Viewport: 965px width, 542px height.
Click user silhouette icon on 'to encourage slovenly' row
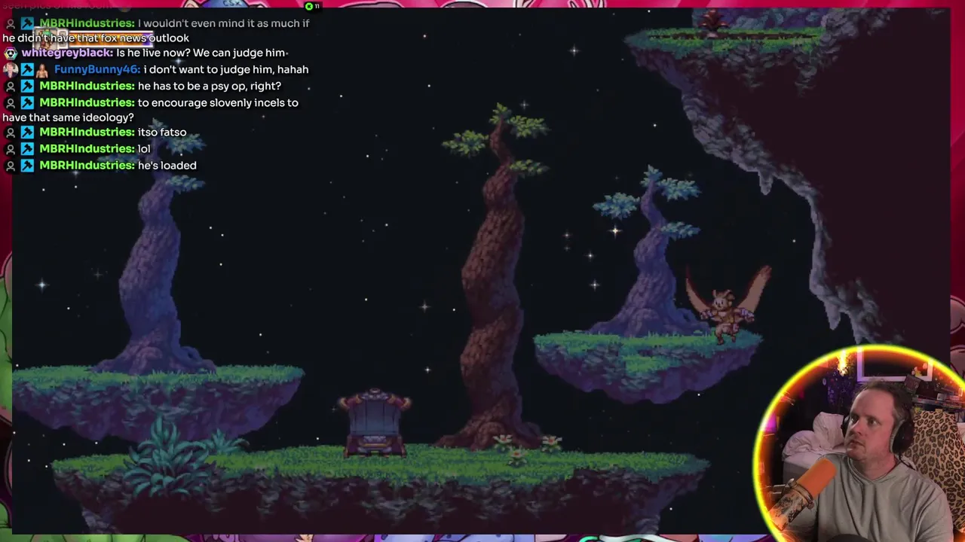pos(10,103)
